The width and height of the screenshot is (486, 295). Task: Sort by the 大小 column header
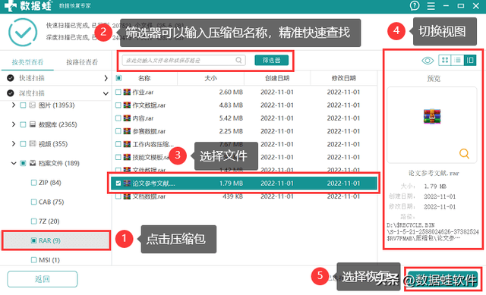click(x=210, y=78)
